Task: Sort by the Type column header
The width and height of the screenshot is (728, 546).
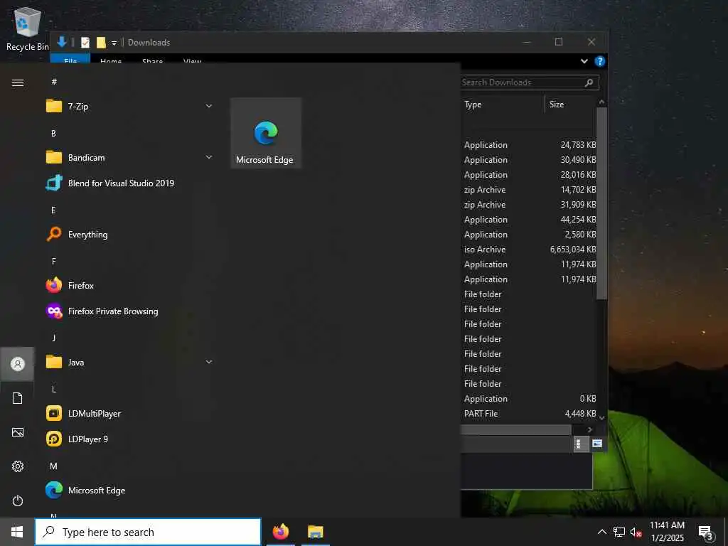Action: [x=503, y=105]
